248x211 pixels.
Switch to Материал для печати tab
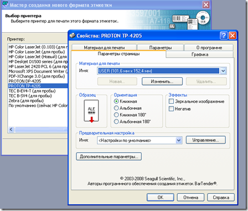[x=104, y=48]
